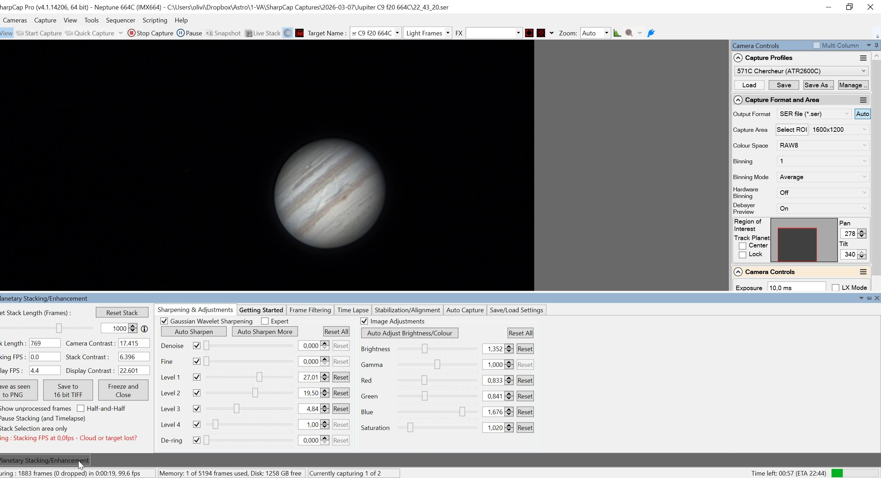Toggle the planetary stacking toolbar icon

[x=287, y=33]
